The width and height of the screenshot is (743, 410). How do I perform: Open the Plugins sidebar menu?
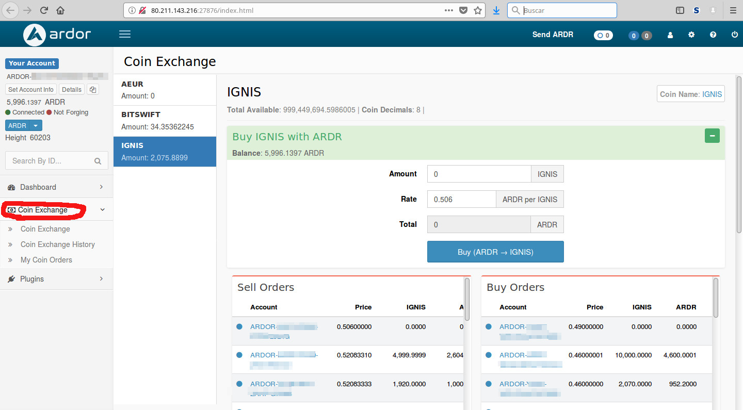(x=56, y=279)
